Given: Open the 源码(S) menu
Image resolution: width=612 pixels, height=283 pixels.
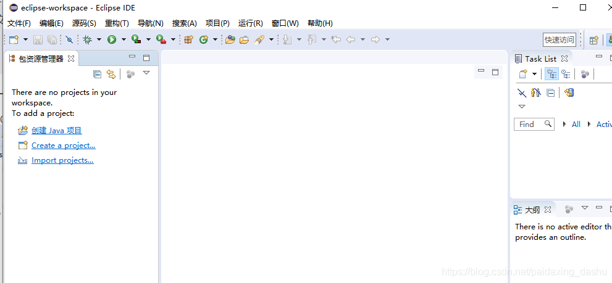Looking at the screenshot, I should (84, 23).
